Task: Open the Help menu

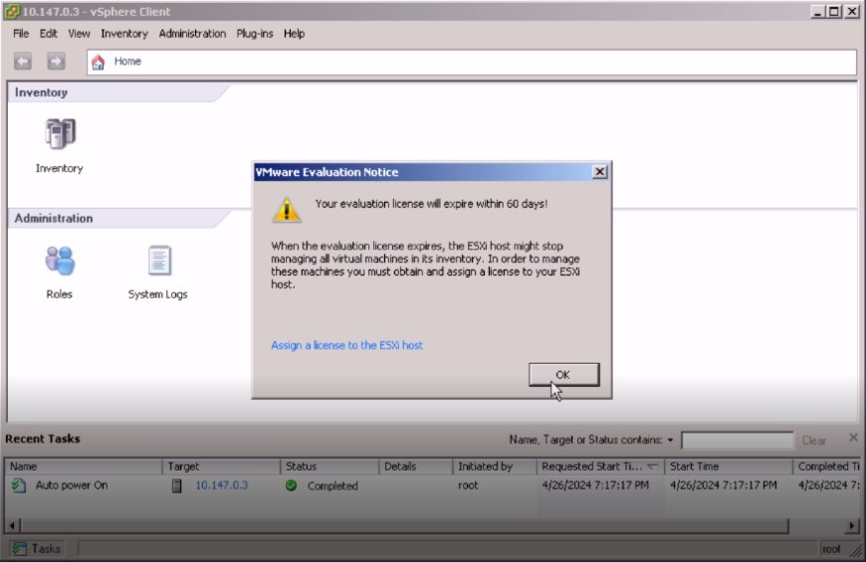Action: 294,34
